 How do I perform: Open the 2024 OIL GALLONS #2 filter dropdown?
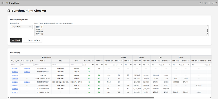[199, 65]
